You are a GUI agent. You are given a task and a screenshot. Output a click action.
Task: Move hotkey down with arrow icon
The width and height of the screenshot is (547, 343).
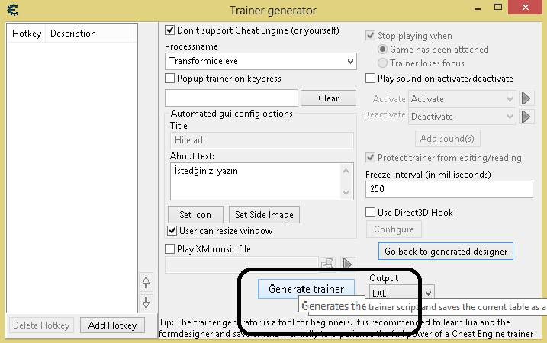point(146,303)
